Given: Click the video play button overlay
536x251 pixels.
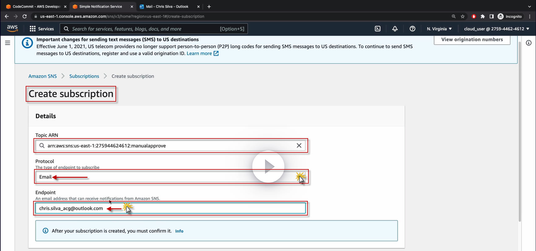Looking at the screenshot, I should 268,167.
